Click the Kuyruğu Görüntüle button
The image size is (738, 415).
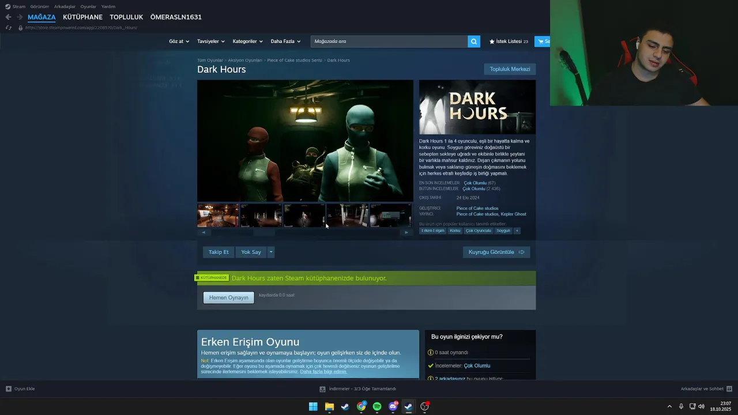[x=496, y=252]
